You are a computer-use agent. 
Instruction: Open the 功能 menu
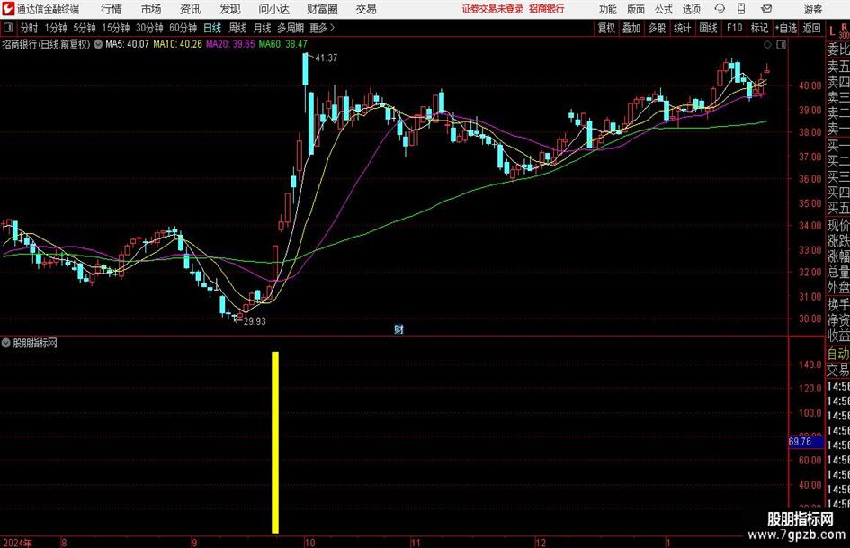pos(608,9)
